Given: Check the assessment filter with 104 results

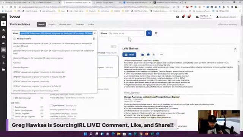Looking at the screenshot, I should point(13,98).
